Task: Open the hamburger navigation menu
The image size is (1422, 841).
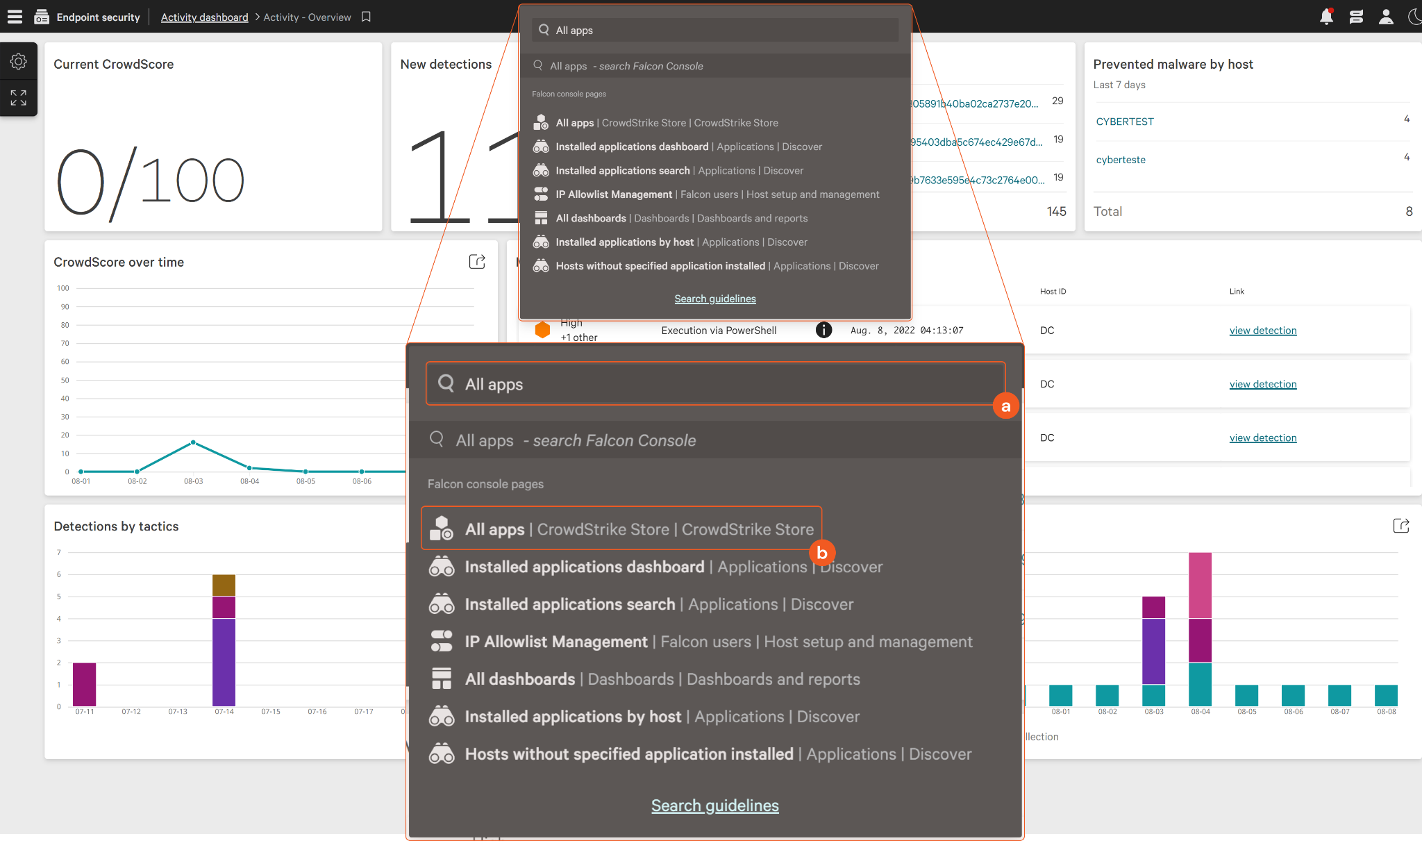Action: click(x=15, y=17)
